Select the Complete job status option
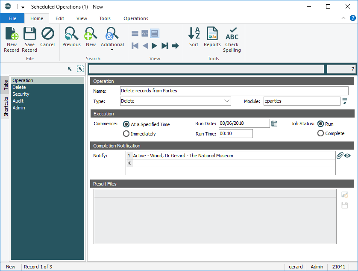Screen dimensions: 358x271 coord(321,133)
